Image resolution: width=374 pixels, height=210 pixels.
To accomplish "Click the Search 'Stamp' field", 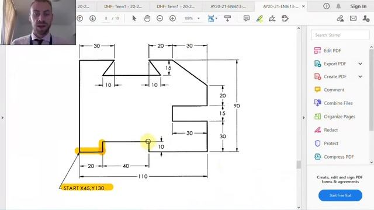I will pos(340,35).
